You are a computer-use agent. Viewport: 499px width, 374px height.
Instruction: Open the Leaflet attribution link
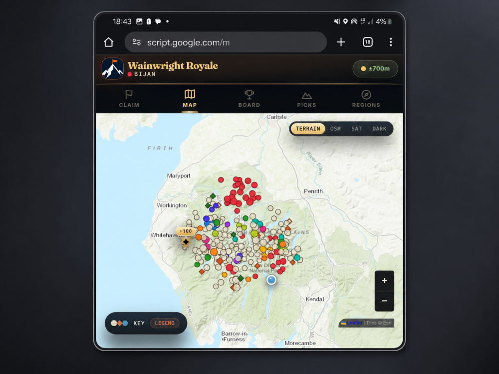354,323
